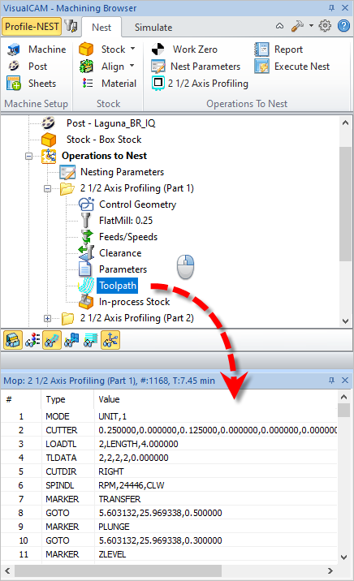
Task: Select row 11 MARKER ZLEVEL
Action: (169, 554)
